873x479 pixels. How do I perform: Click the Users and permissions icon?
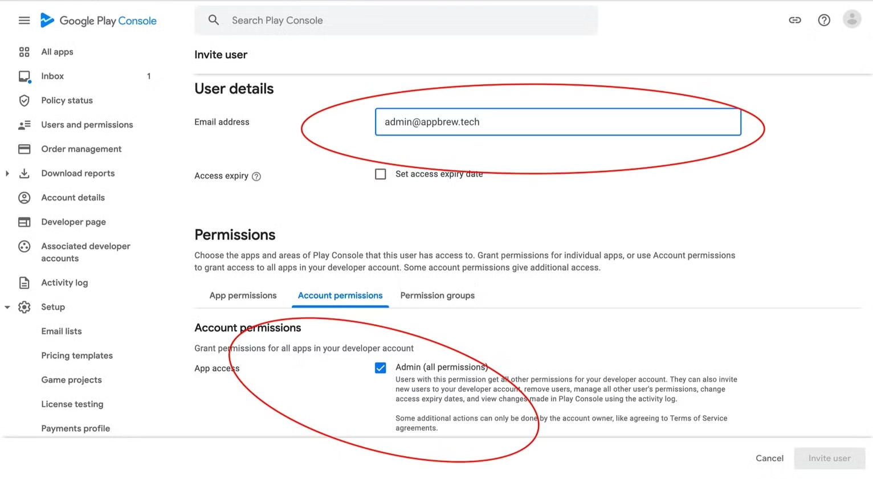pyautogui.click(x=25, y=125)
